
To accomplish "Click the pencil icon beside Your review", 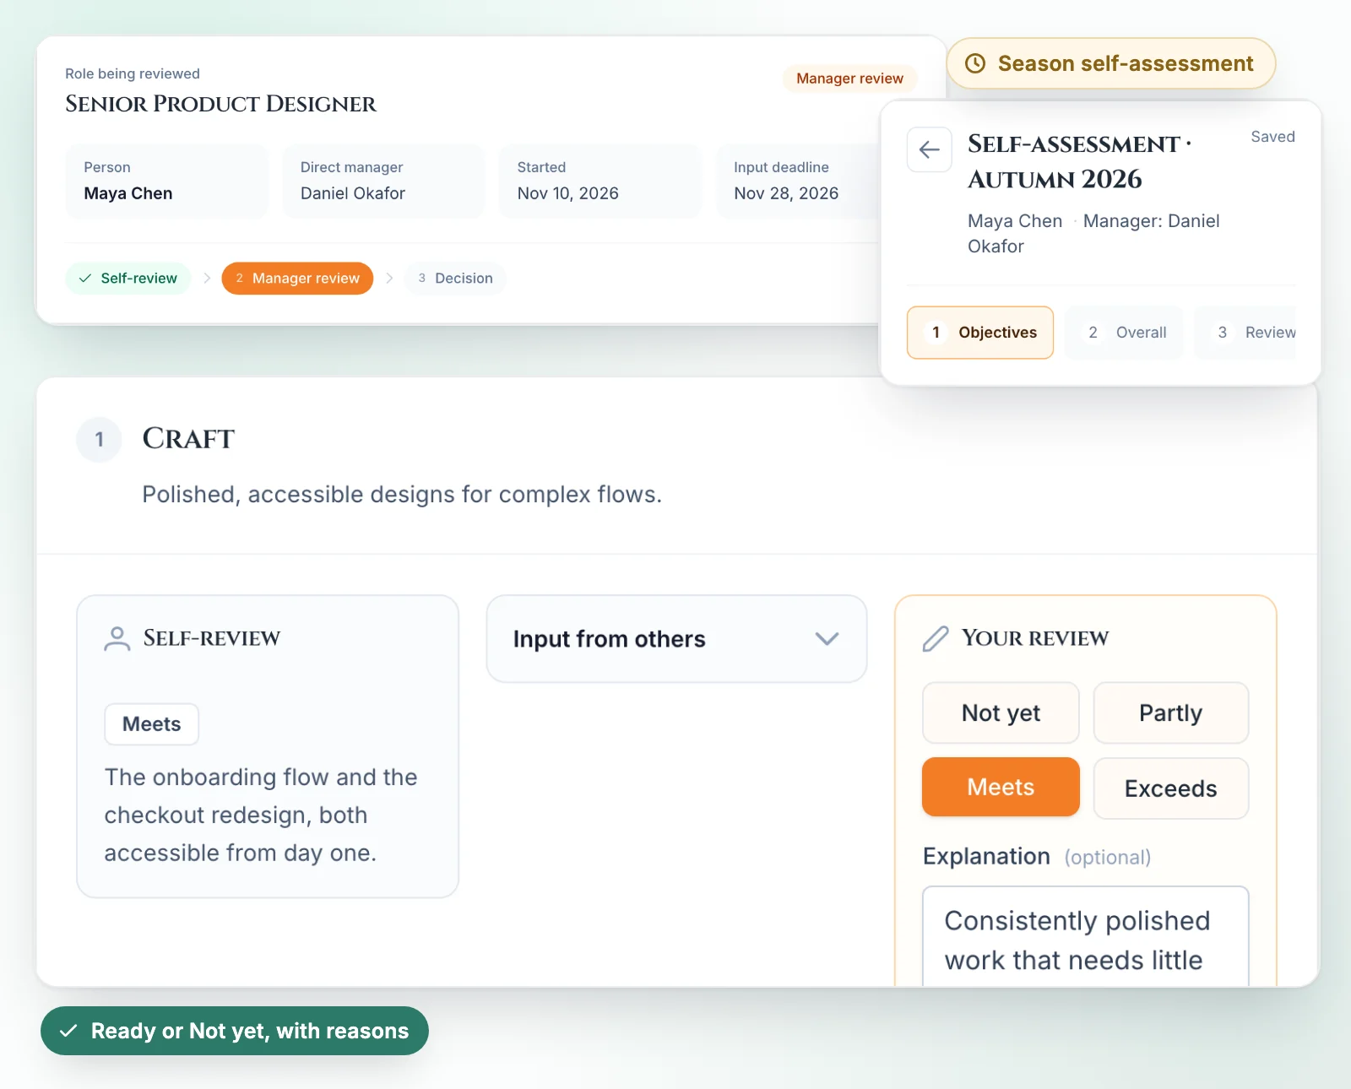I will 936,638.
